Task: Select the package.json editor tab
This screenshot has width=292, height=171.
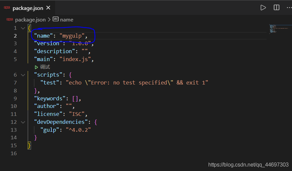Action: pos(28,8)
